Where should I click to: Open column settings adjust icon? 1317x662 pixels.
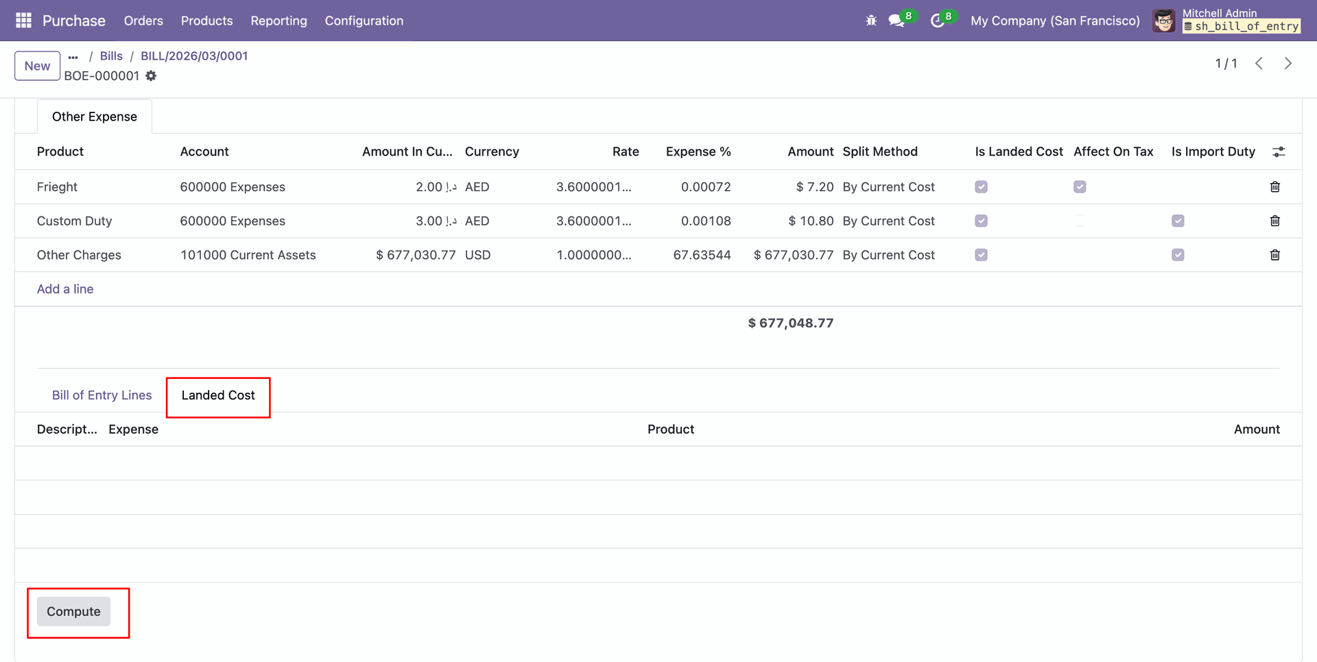[x=1279, y=152]
